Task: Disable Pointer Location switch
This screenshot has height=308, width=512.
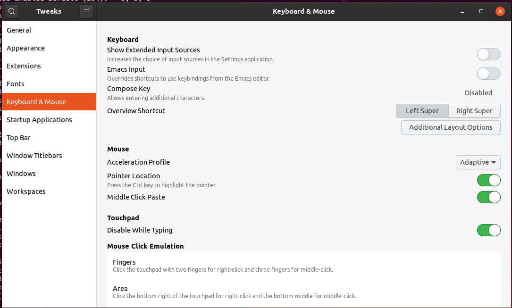Action: (x=488, y=180)
